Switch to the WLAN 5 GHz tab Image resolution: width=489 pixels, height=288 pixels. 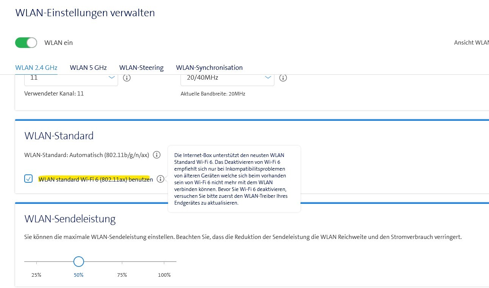[x=88, y=68]
